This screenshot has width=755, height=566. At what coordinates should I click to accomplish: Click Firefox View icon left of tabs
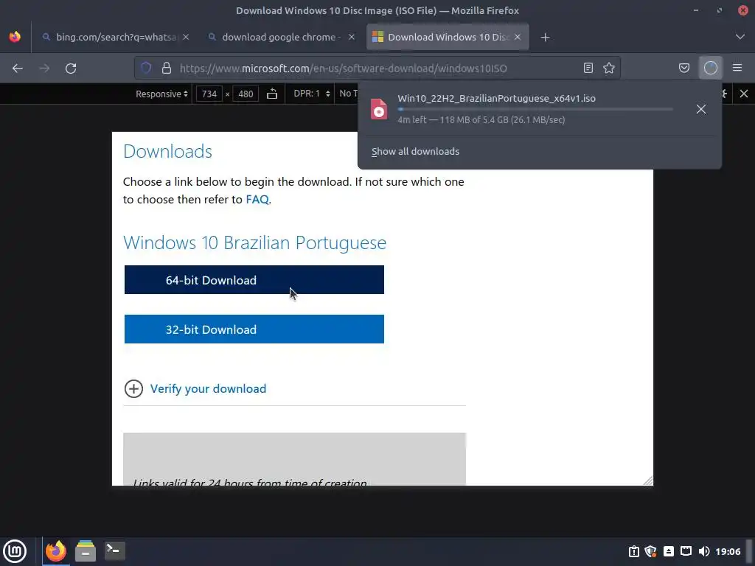pos(15,37)
